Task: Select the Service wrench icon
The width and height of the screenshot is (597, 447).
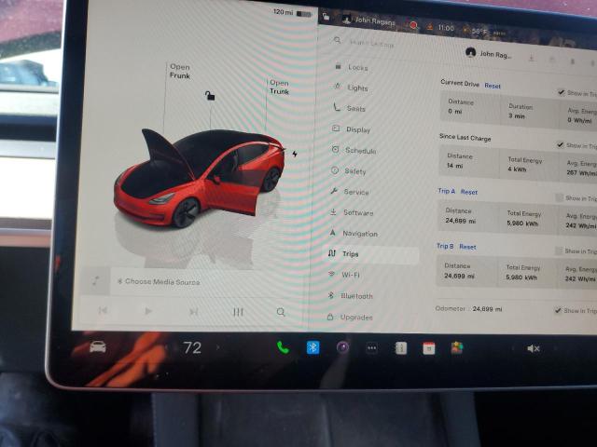Action: 334,191
